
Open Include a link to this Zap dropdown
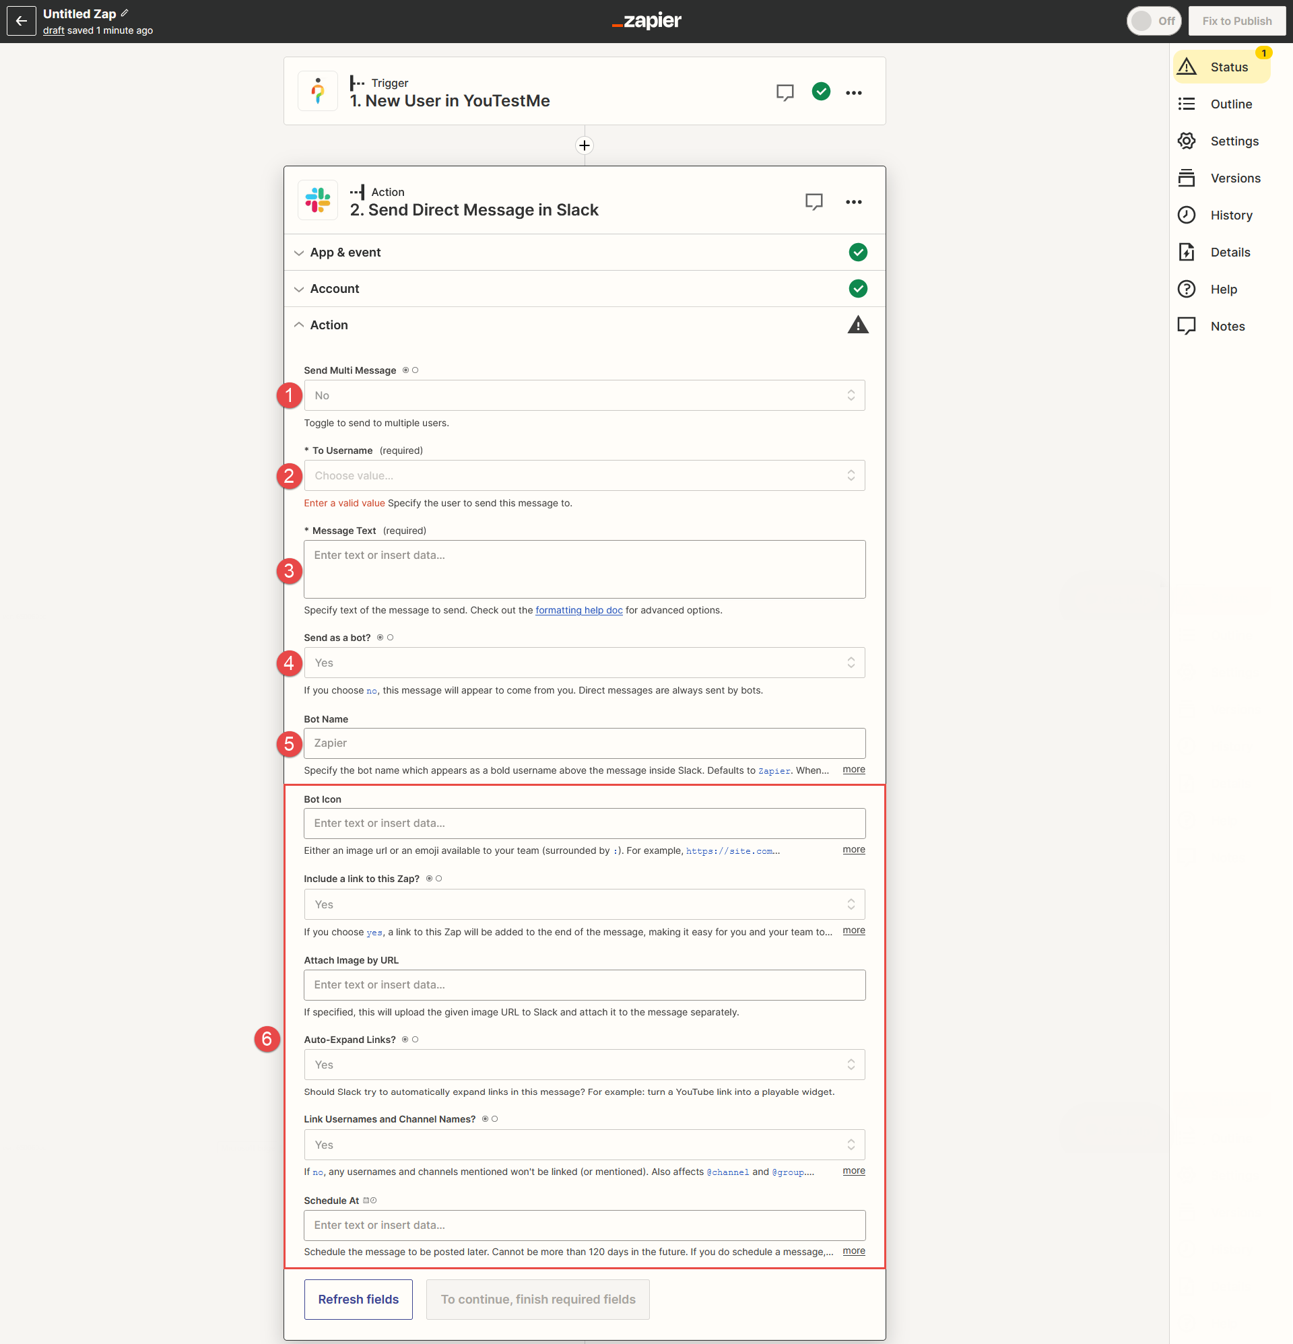click(585, 905)
